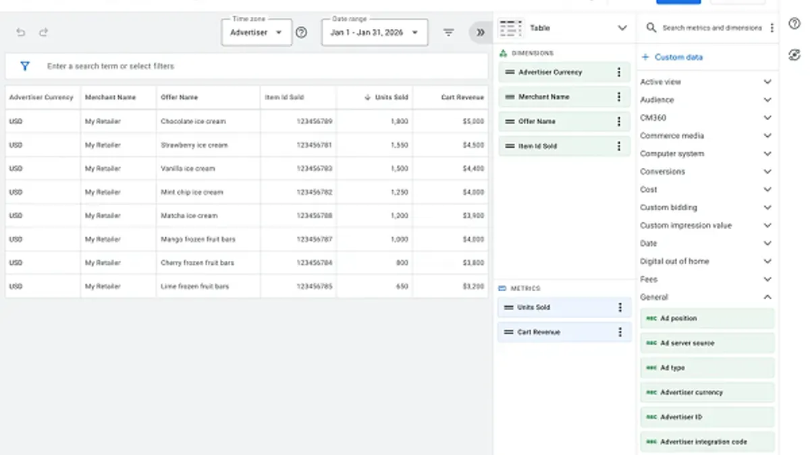
Task: Click the search magnifier in the metrics panel
Action: [x=650, y=29]
